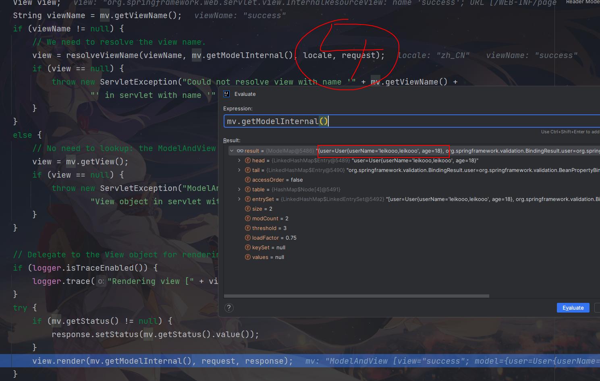The width and height of the screenshot is (600, 381).
Task: Click the horizontal scrollbar in Result pane
Action: [357, 296]
